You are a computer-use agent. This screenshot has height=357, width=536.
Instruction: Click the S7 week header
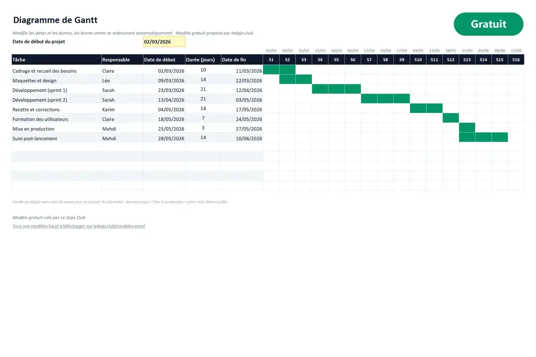[x=369, y=59]
